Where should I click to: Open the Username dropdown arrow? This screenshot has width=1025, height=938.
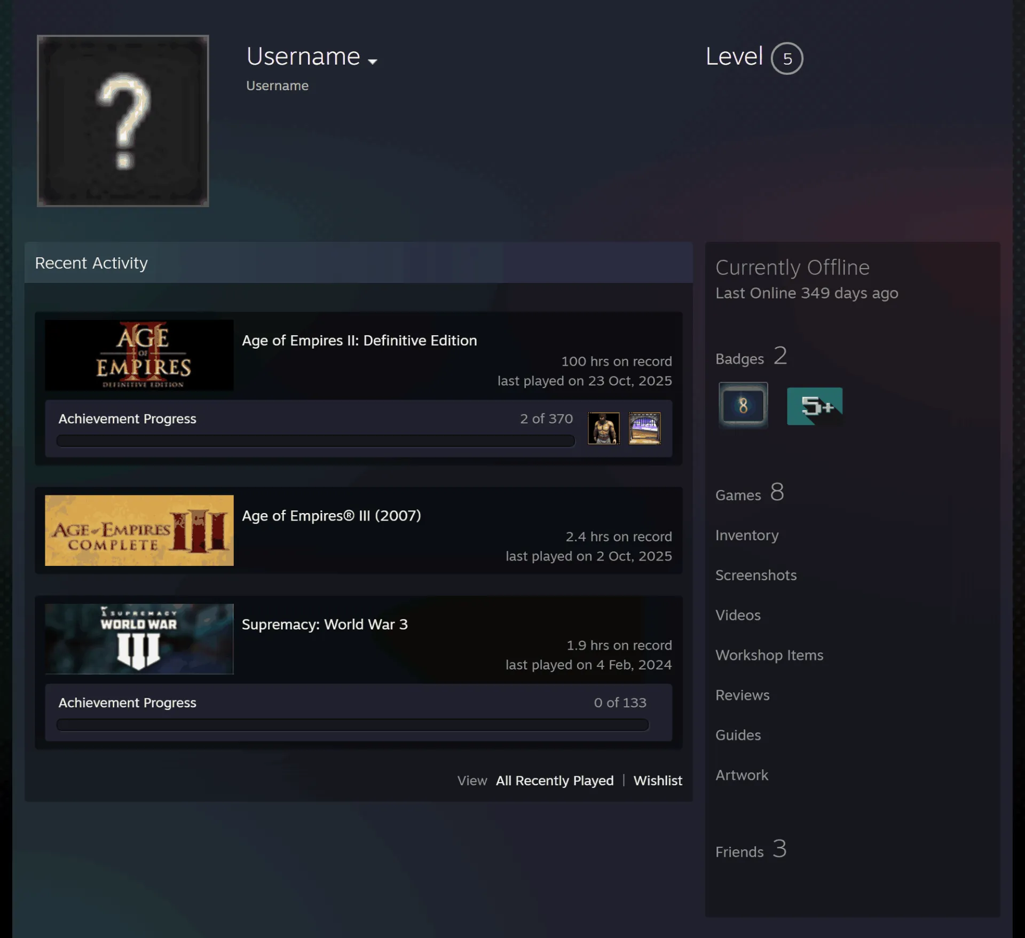pyautogui.click(x=373, y=61)
